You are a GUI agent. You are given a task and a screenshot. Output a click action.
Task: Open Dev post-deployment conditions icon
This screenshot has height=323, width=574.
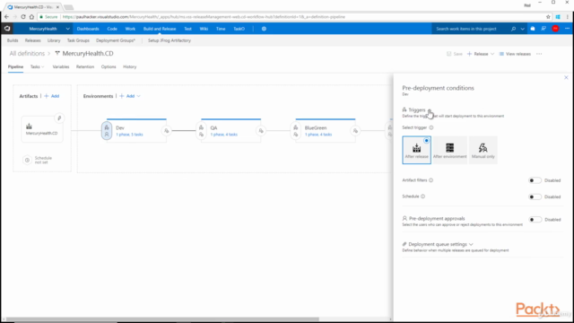click(167, 131)
